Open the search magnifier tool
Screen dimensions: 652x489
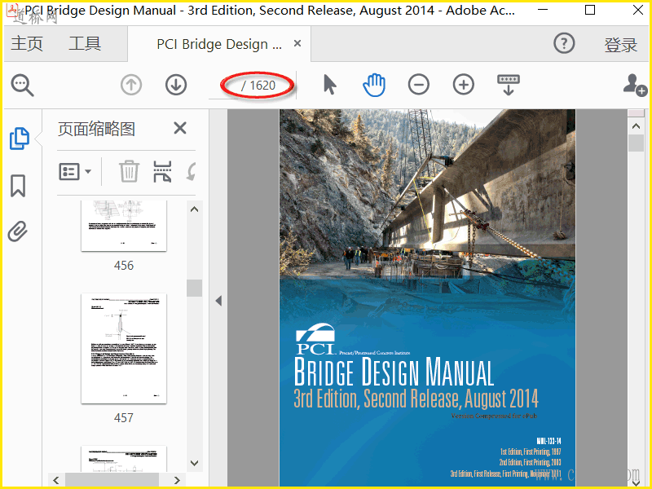click(23, 86)
